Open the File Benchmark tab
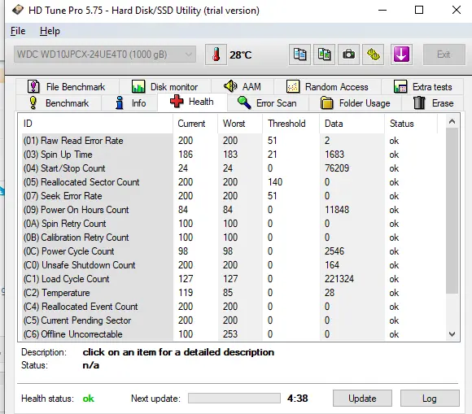This screenshot has height=414, width=472. (67, 87)
